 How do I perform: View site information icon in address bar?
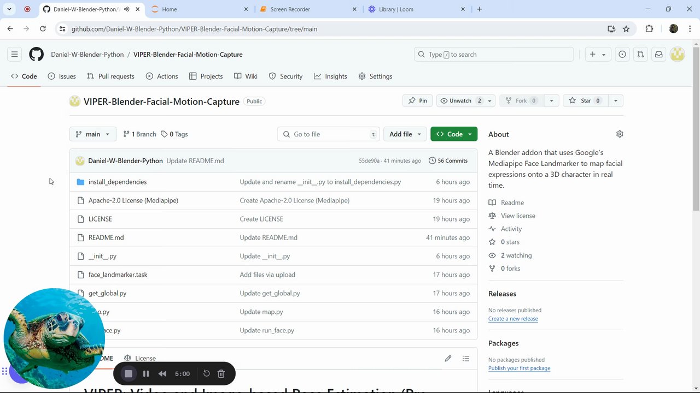pos(62,29)
